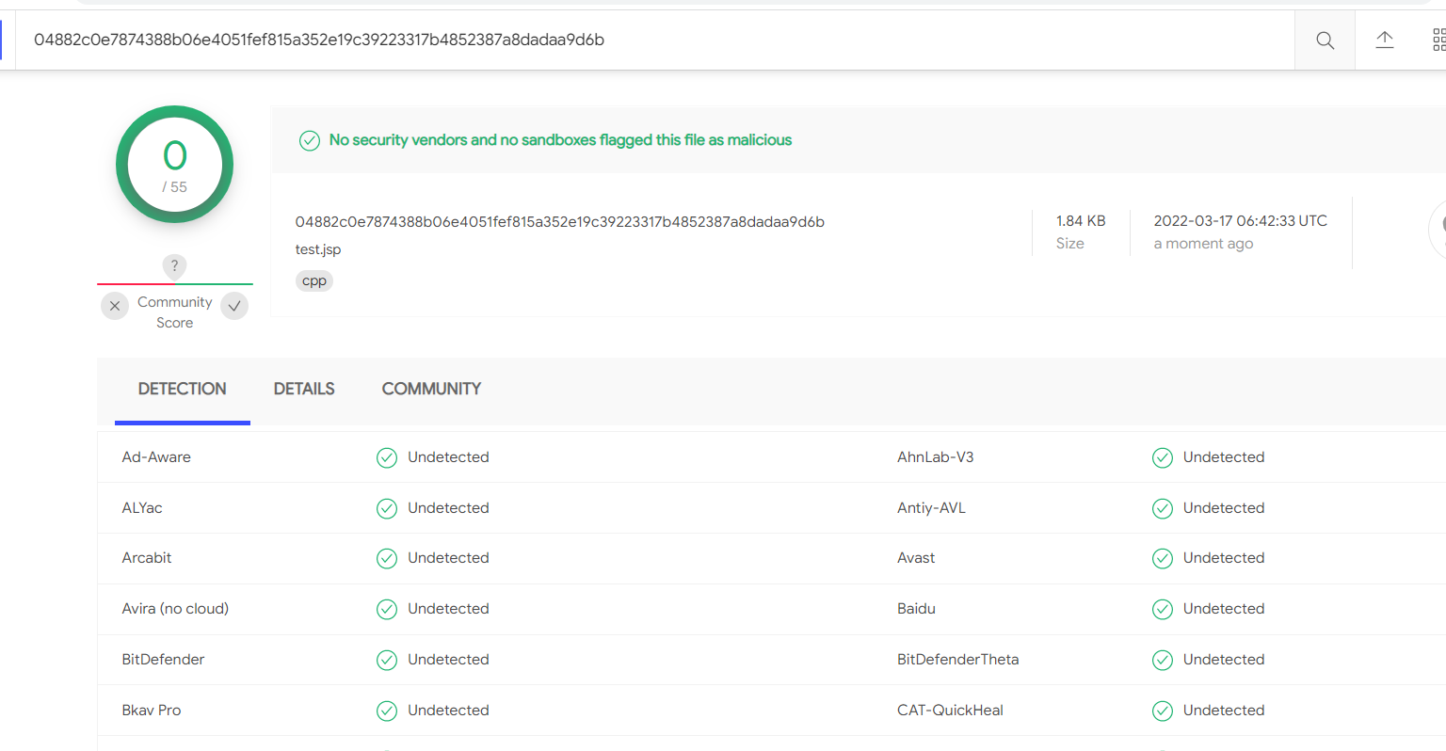Click Bkav Pro vendor name
Screen dimensions: 1446x751
tap(152, 711)
